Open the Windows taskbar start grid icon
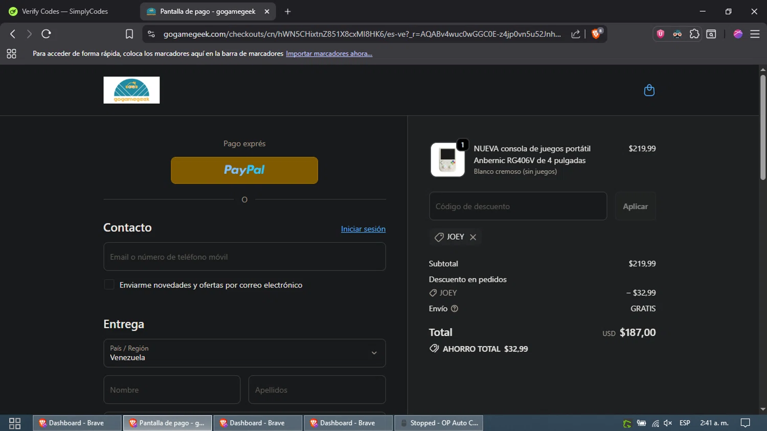Screen dimensions: 767x431 (x=15, y=423)
